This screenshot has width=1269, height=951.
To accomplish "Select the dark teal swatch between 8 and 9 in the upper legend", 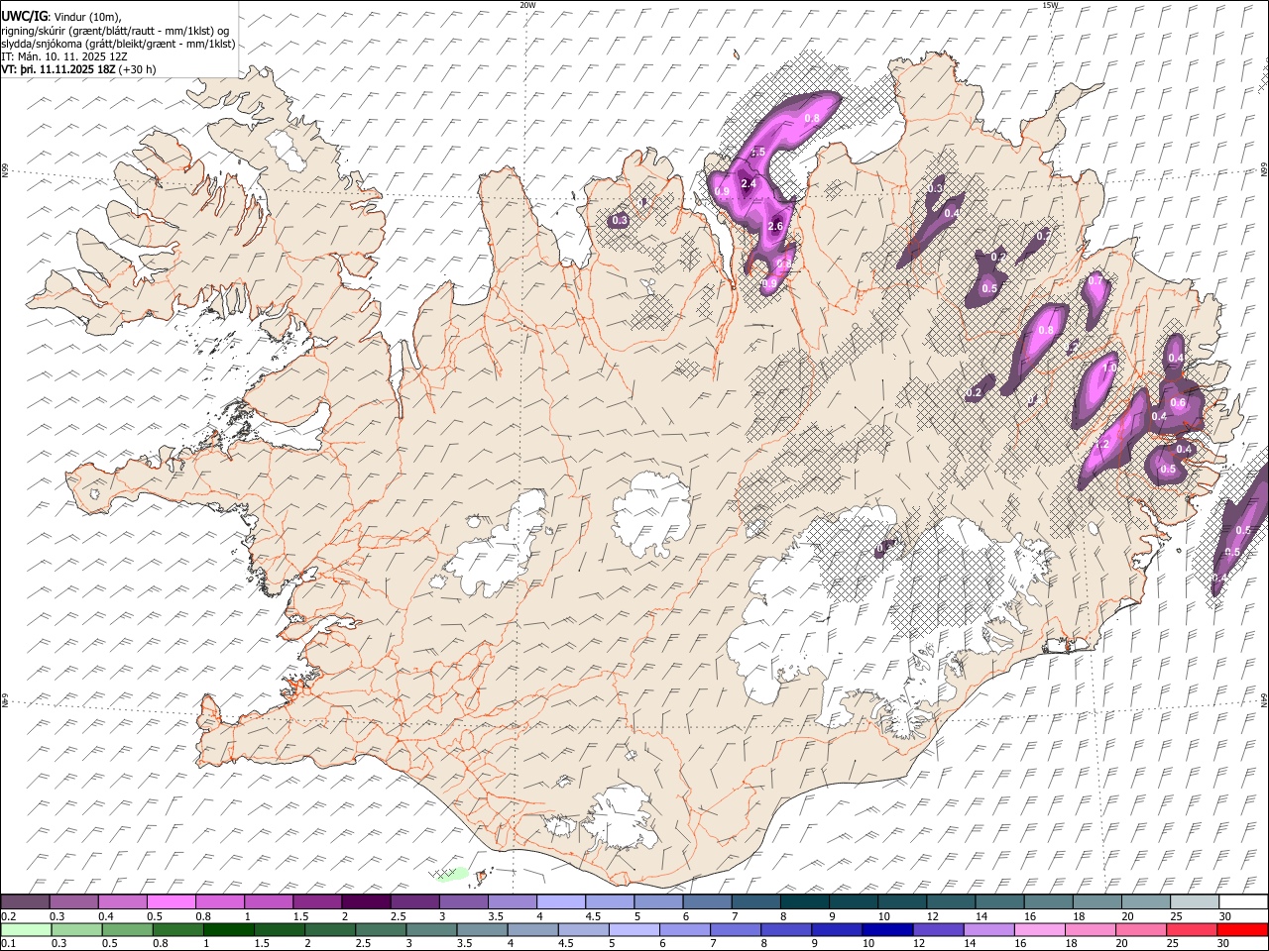I will (x=805, y=902).
